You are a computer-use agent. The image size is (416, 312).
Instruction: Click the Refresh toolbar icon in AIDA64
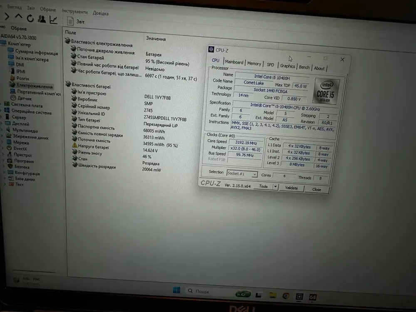30,18
